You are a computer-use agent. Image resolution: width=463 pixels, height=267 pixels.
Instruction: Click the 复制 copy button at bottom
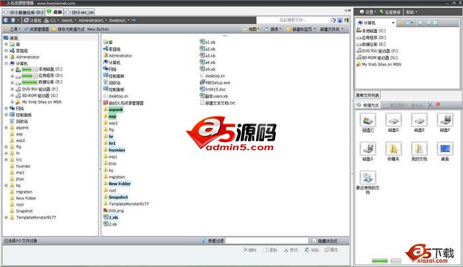pyautogui.click(x=271, y=250)
